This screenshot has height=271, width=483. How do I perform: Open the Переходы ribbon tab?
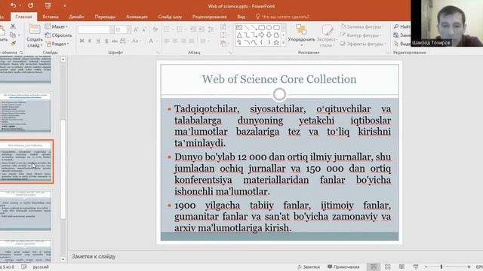pyautogui.click(x=105, y=17)
